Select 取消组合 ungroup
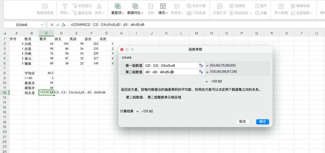This screenshot has height=153, width=325. coord(239,13)
